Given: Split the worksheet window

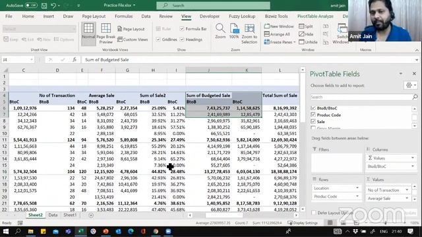Looking at the screenshot, I should [x=306, y=26].
